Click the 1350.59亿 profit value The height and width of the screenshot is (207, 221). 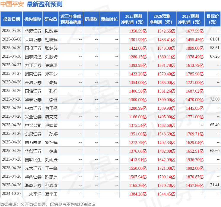[138, 31]
